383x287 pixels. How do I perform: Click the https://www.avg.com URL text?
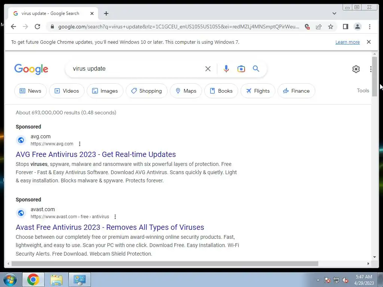tap(52, 144)
